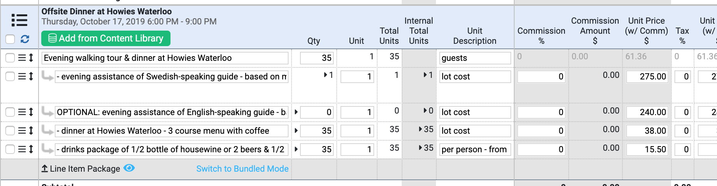
Task: Click the guests unit description field
Action: click(475, 58)
